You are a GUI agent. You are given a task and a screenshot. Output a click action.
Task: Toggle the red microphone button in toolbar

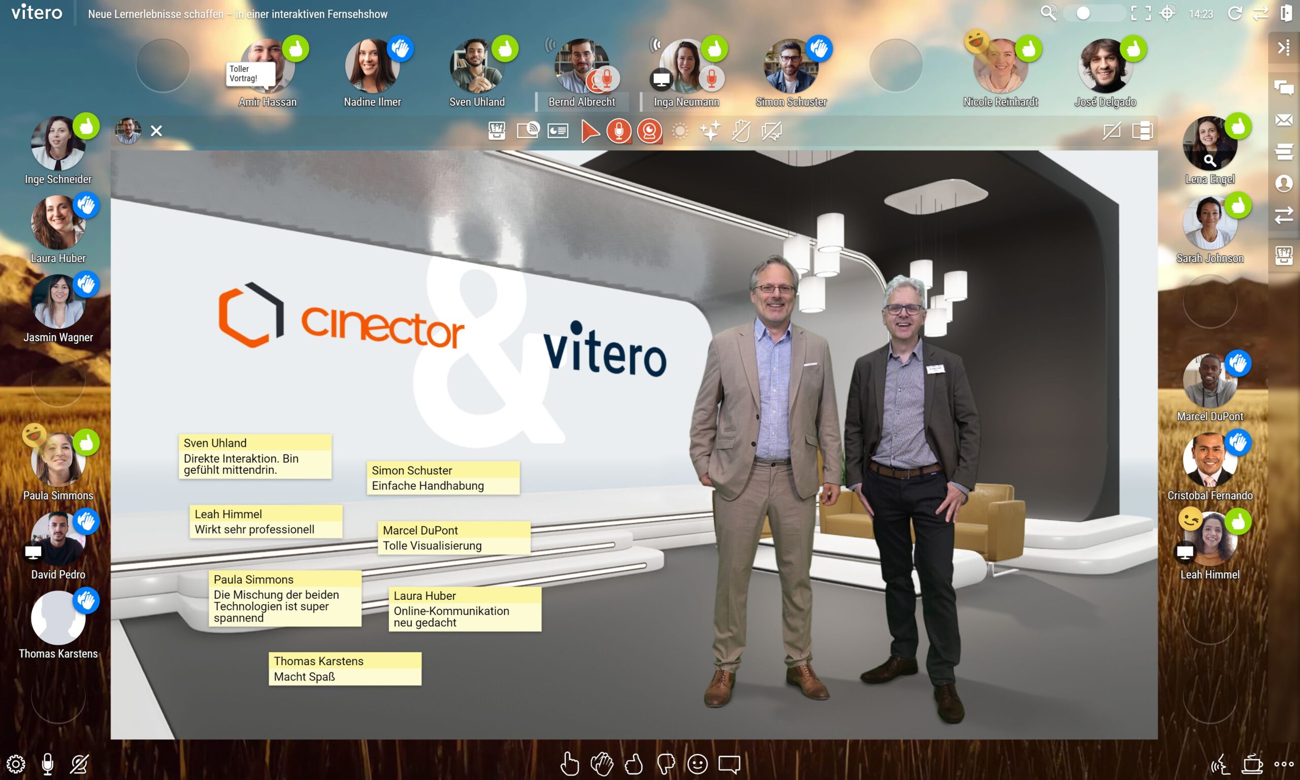pos(619,131)
